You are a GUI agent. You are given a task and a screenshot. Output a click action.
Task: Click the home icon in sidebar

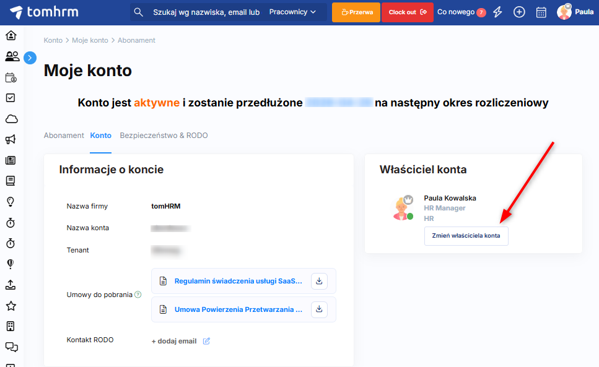pos(11,35)
